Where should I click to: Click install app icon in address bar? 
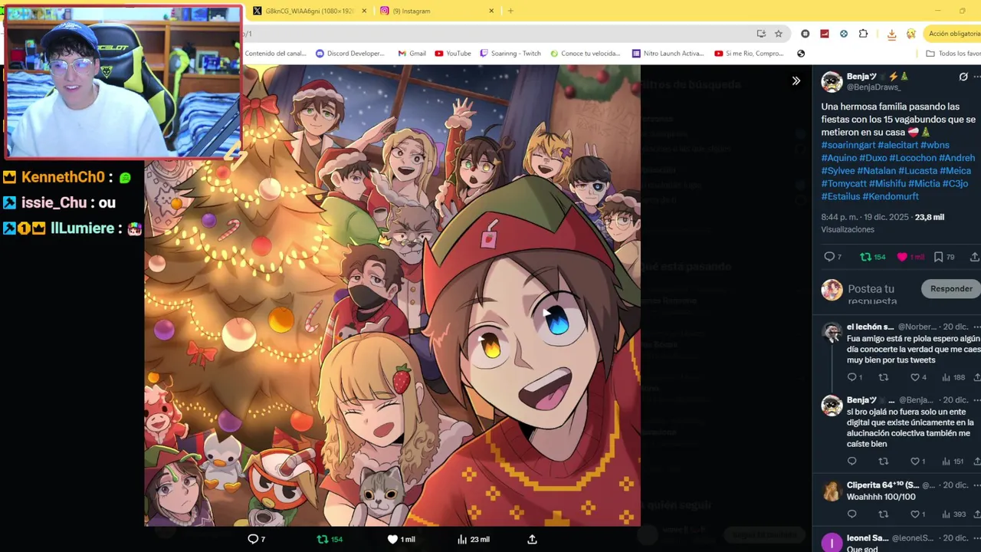coord(761,34)
